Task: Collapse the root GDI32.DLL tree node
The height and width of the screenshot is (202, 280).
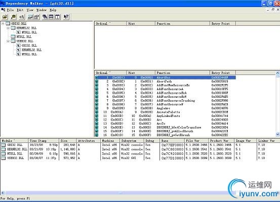Action: 3,24
